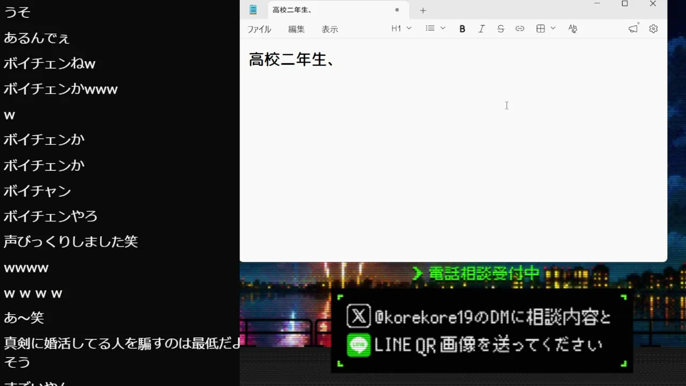
Task: Expand the list style dropdown arrow
Action: tap(443, 28)
